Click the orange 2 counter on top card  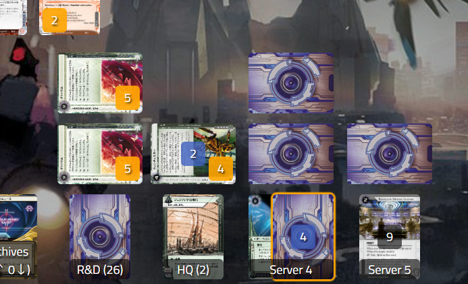[54, 20]
